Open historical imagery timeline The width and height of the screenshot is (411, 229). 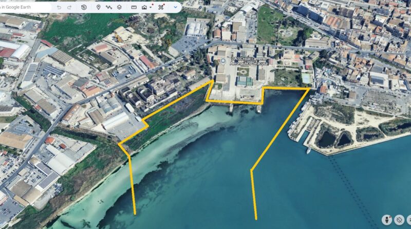[84, 7]
